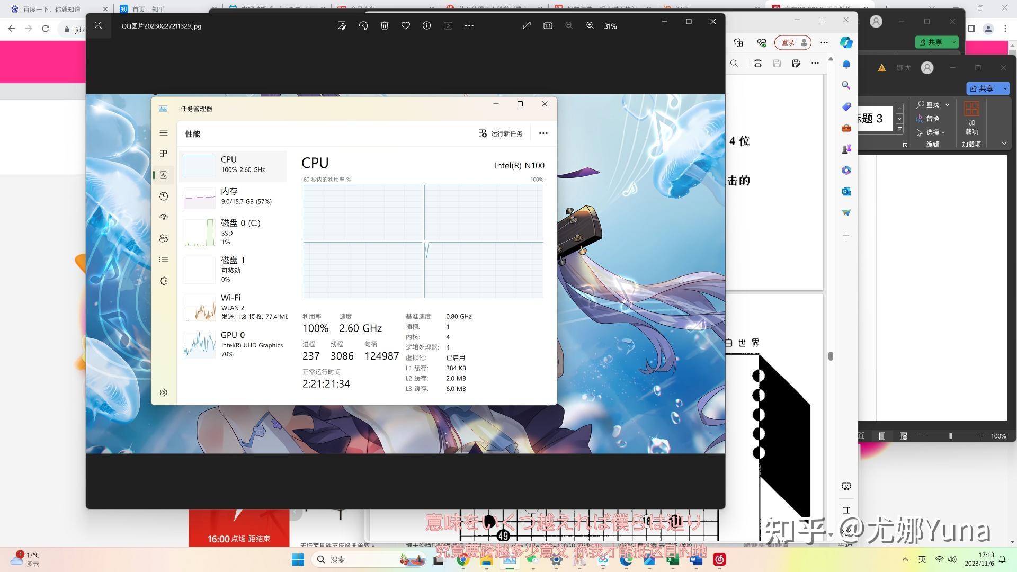The width and height of the screenshot is (1017, 572).
Task: Toggle actual size 1:1 view button
Action: click(x=548, y=25)
